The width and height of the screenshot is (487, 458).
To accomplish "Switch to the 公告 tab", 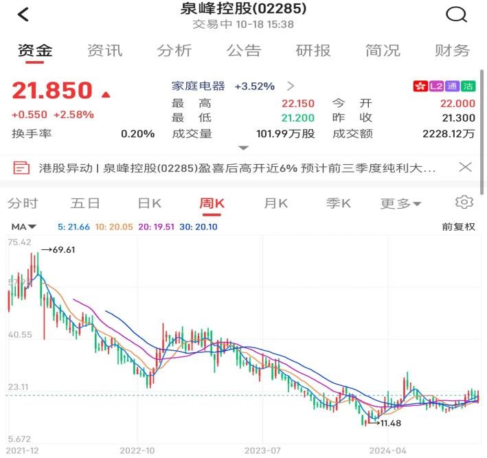I will pos(243,51).
